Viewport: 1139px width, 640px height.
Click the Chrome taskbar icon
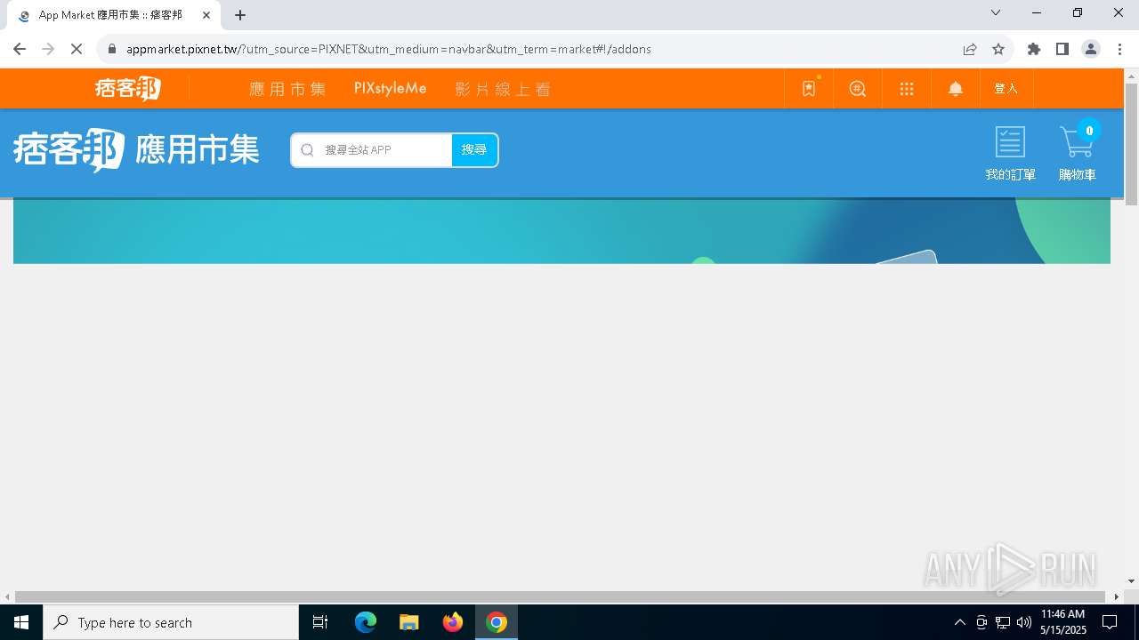point(497,622)
